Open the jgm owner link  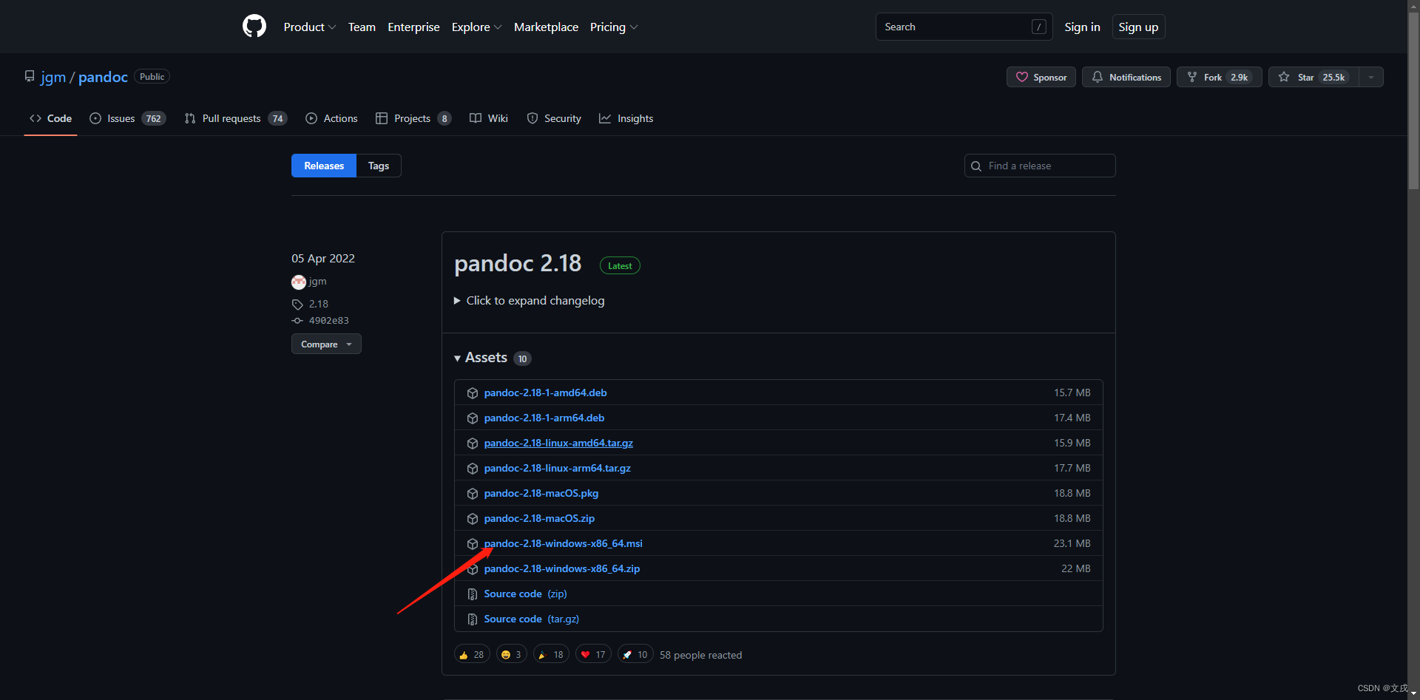(x=53, y=77)
